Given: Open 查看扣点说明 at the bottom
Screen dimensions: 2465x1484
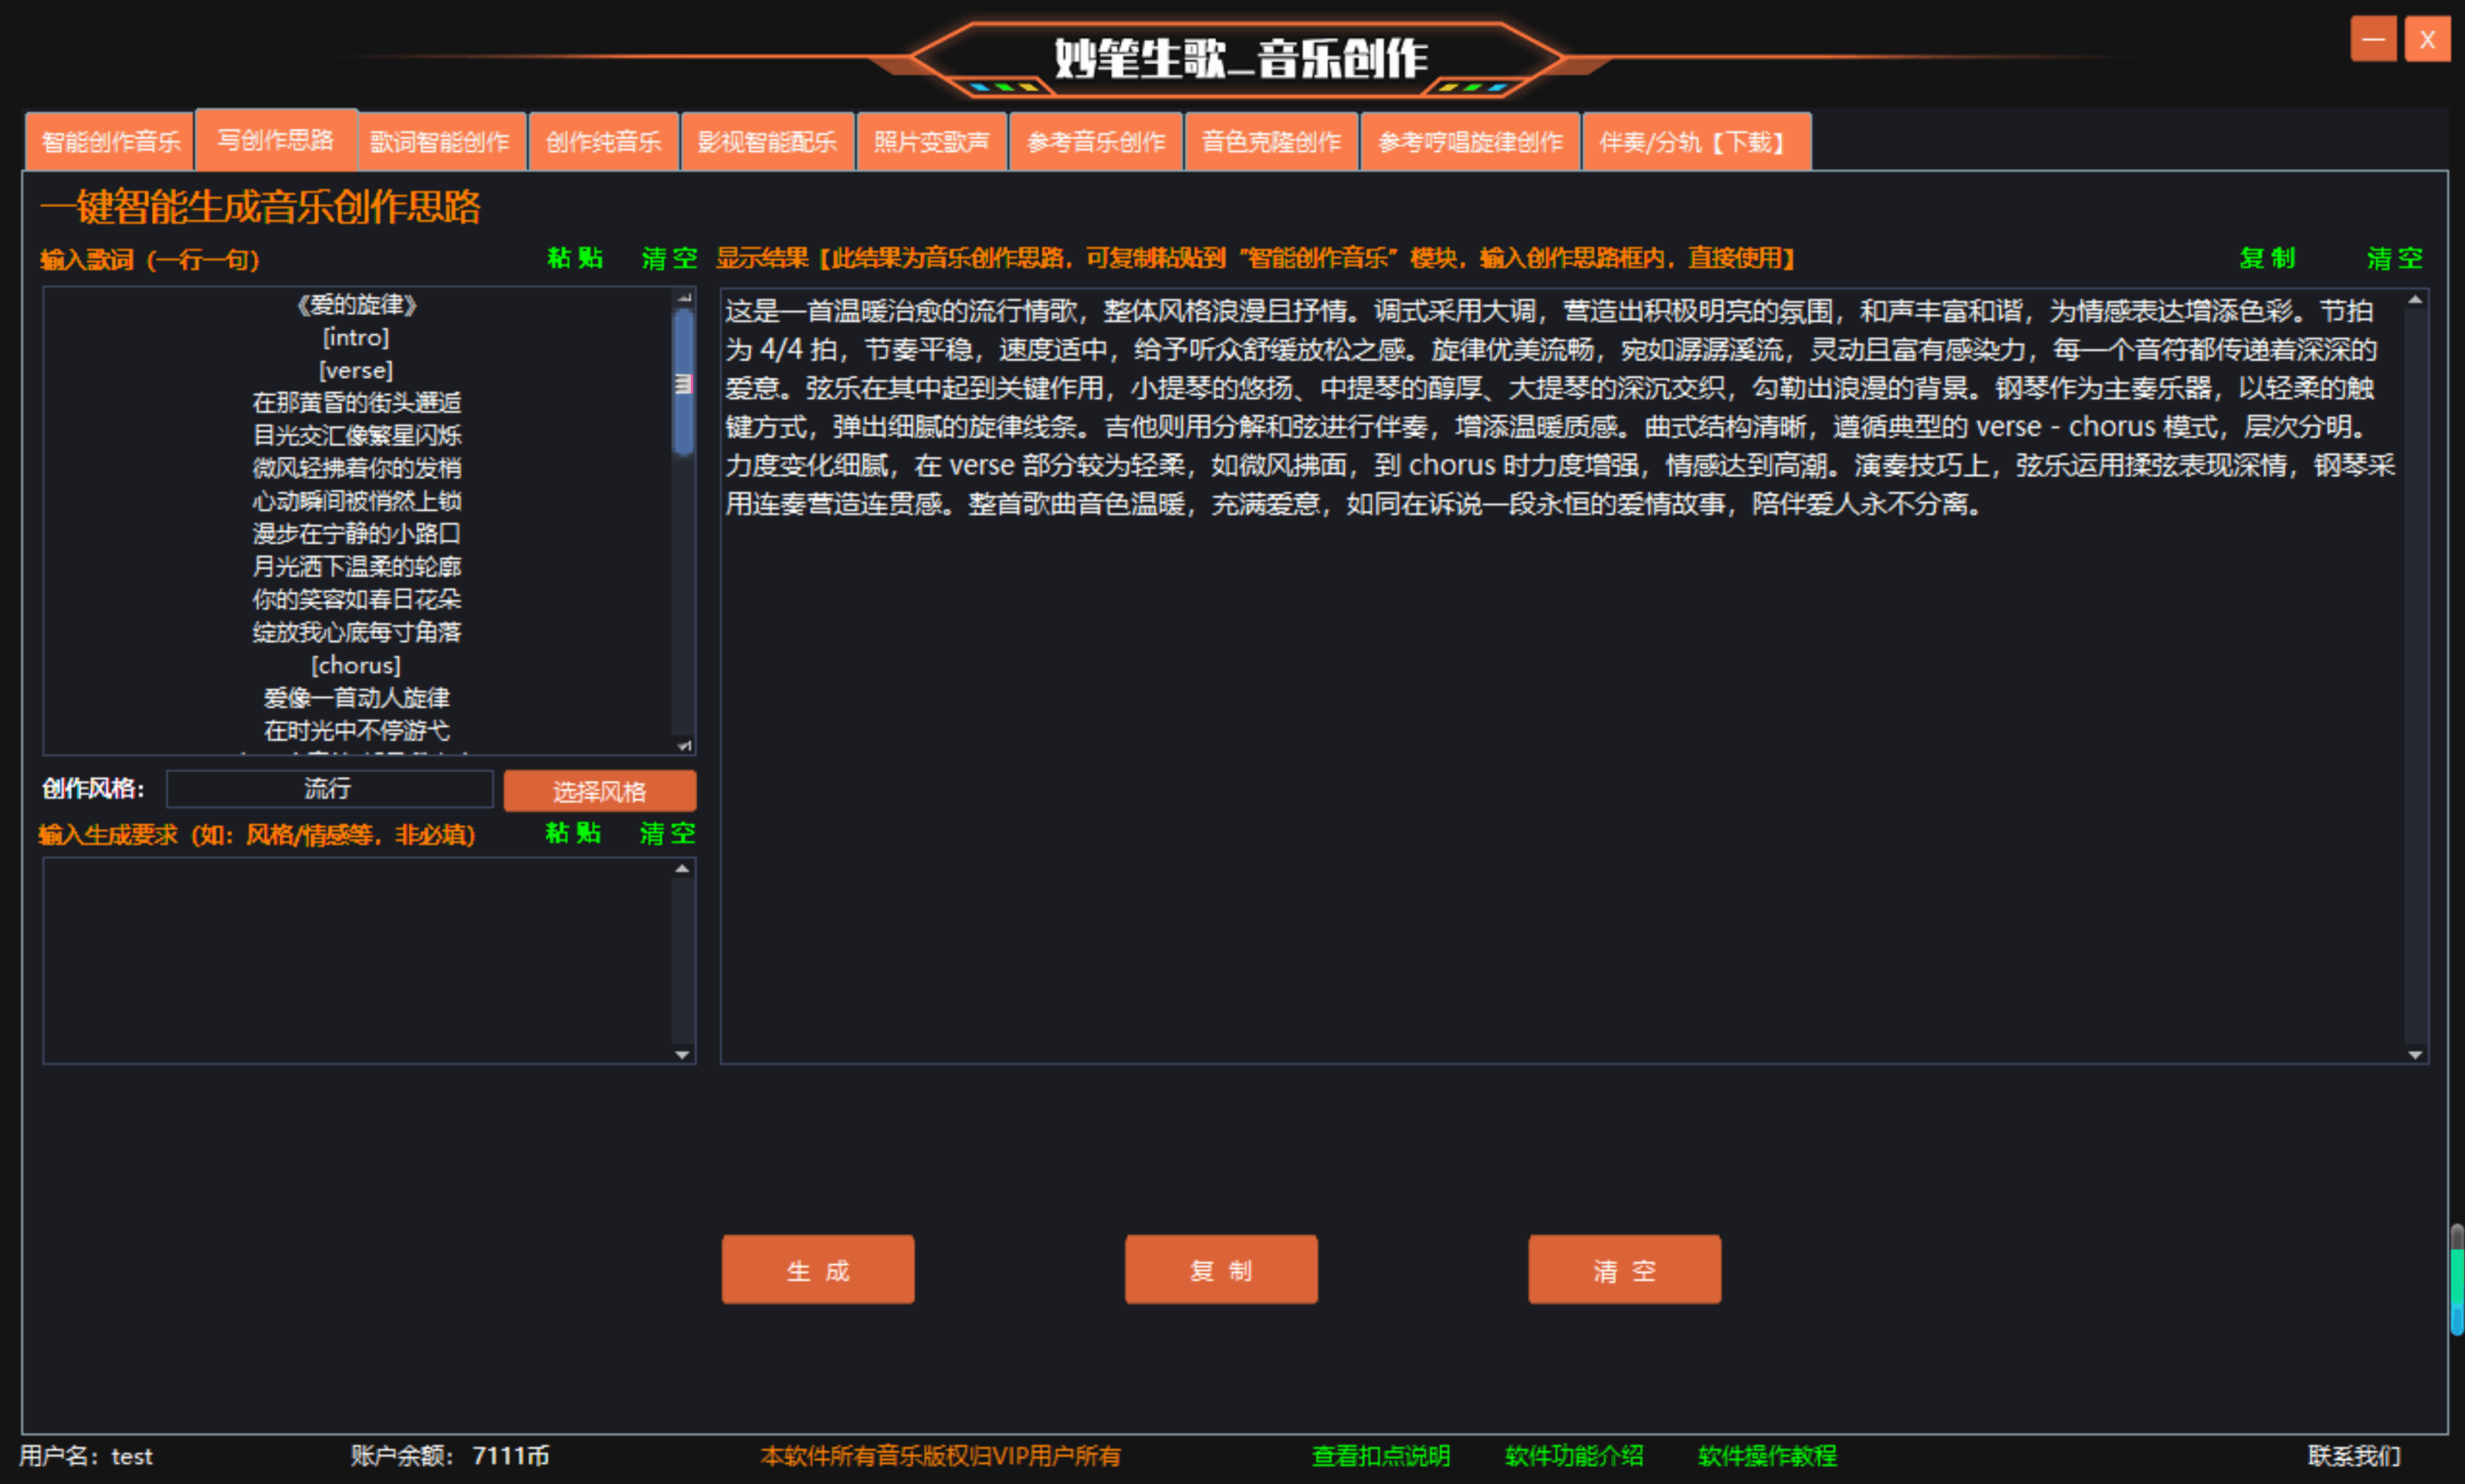Looking at the screenshot, I should 1383,1456.
